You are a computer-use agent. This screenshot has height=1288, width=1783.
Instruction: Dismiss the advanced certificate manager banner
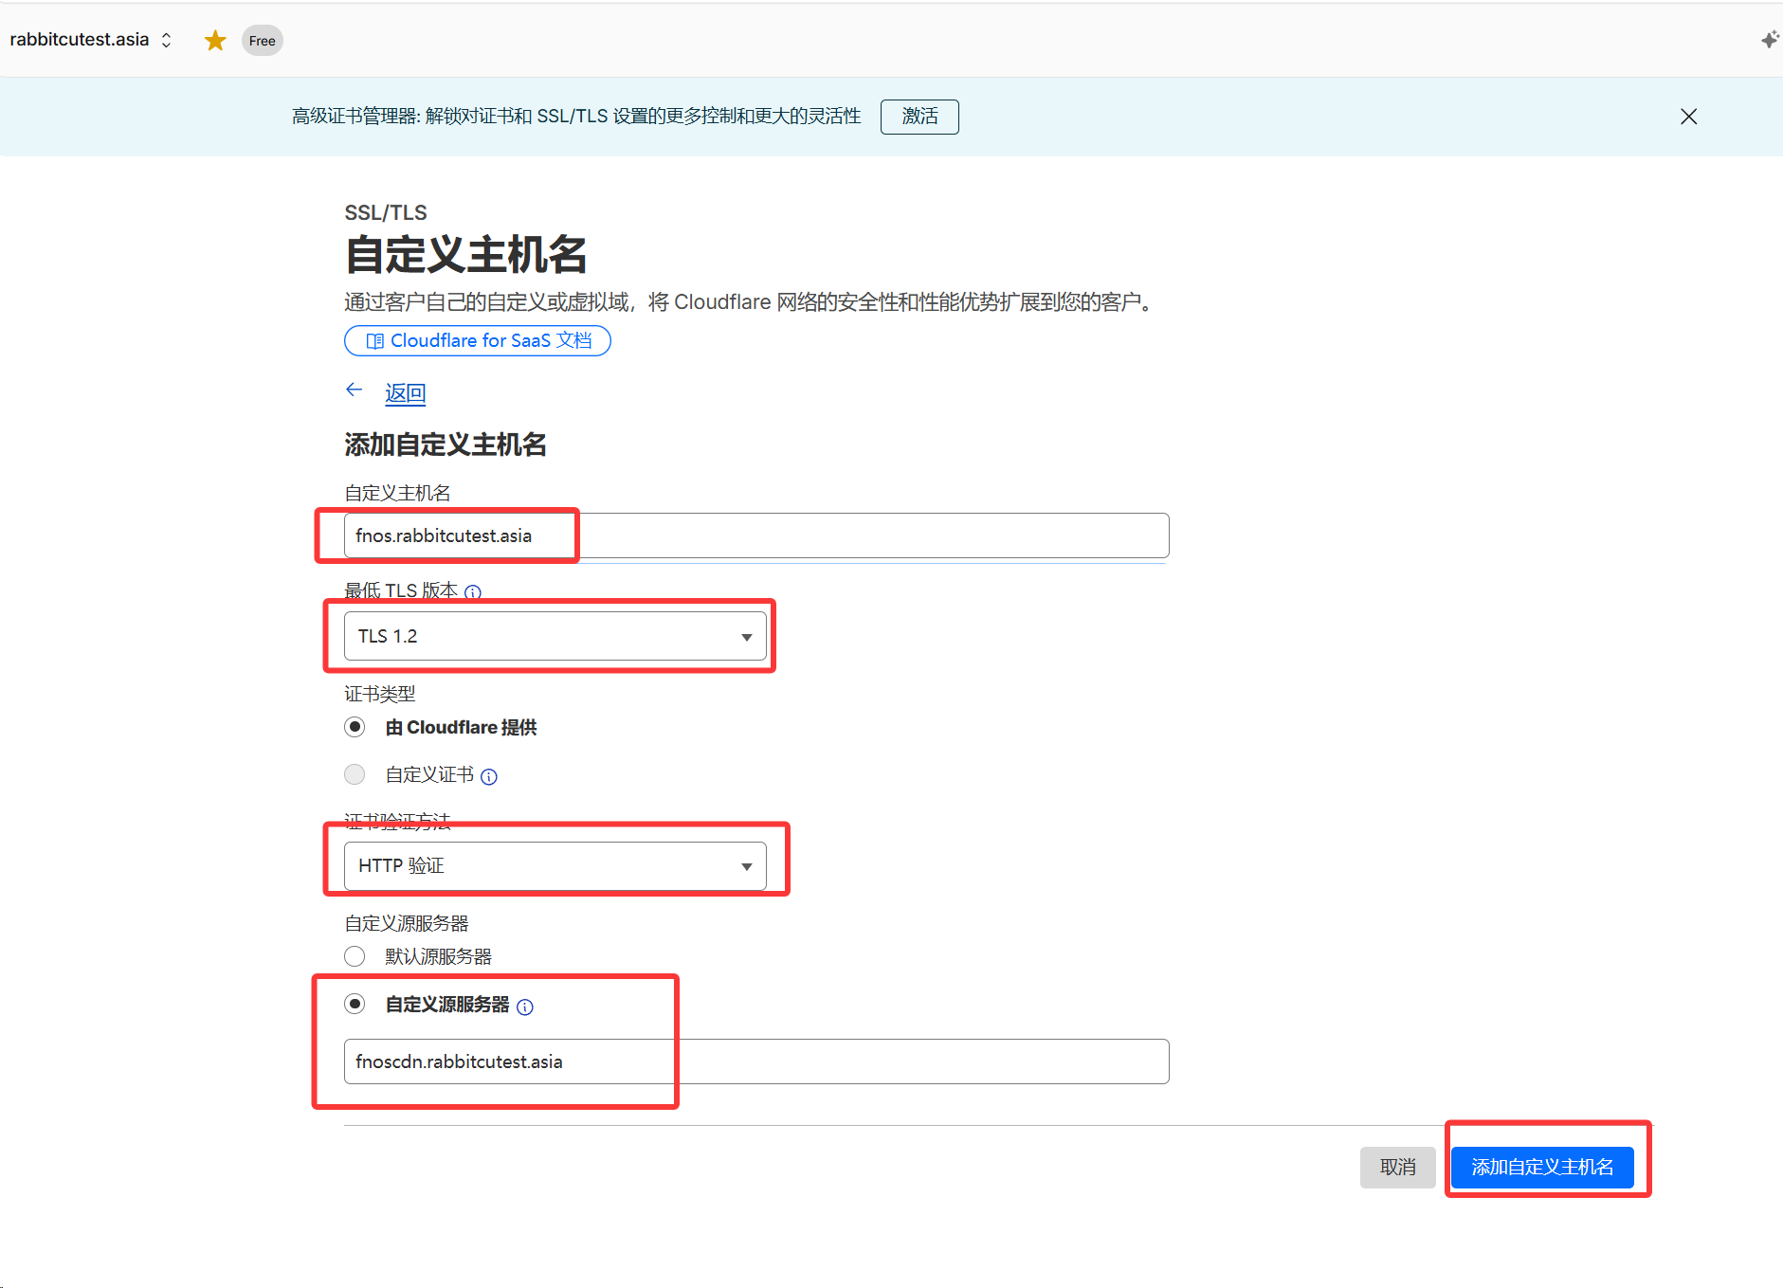tap(1688, 117)
